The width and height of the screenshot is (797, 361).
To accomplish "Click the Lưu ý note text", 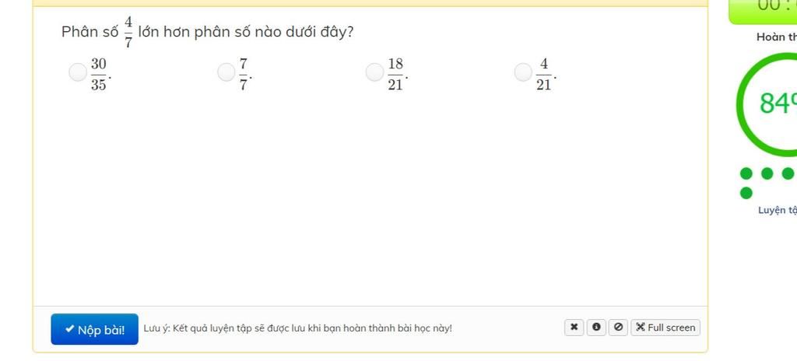I will point(297,328).
